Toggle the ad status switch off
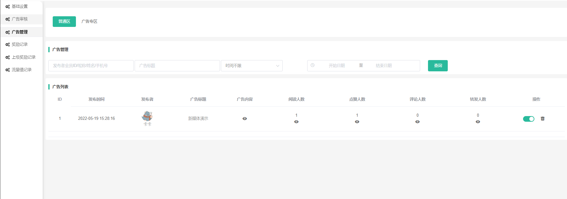This screenshot has height=199, width=567. point(528,119)
